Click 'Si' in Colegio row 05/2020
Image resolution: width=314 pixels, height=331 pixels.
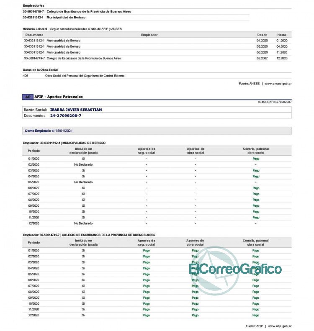click(83, 274)
